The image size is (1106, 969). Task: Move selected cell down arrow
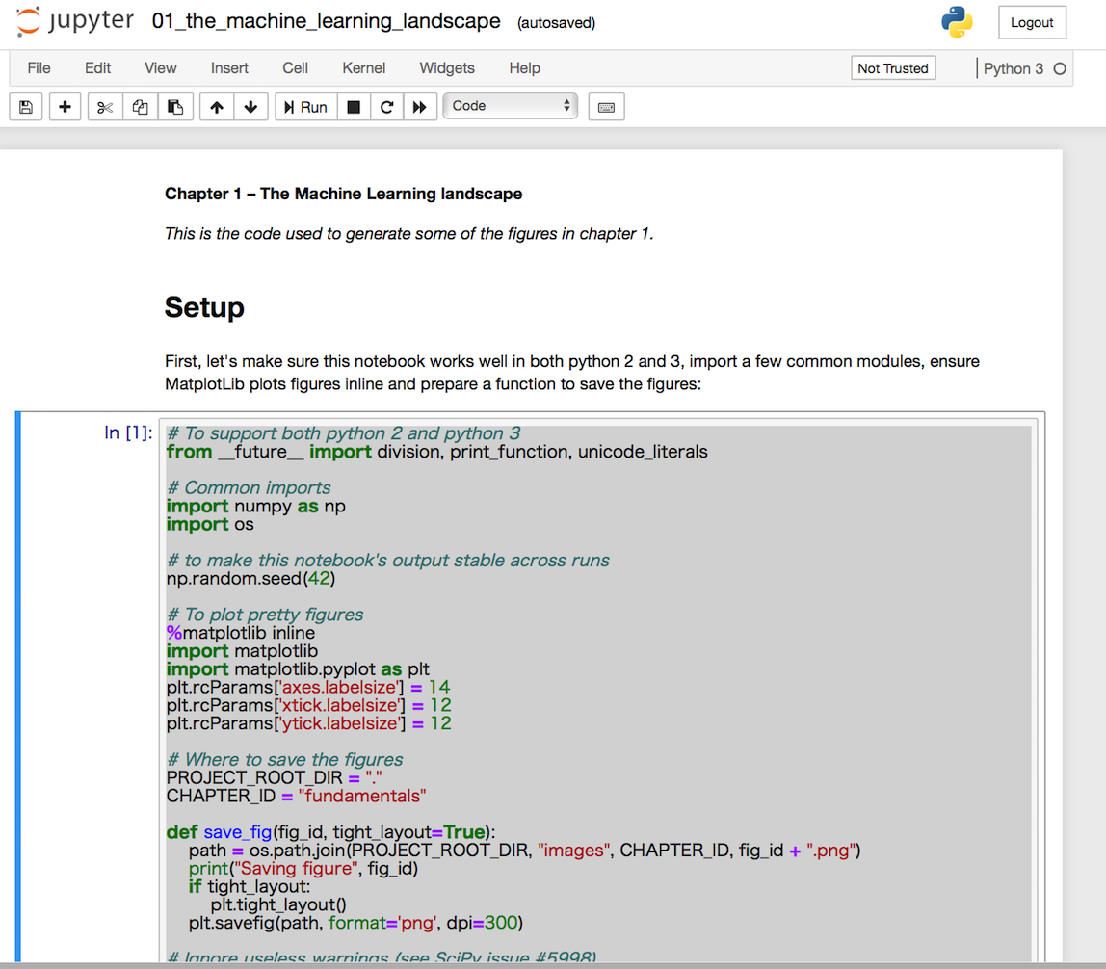click(250, 107)
